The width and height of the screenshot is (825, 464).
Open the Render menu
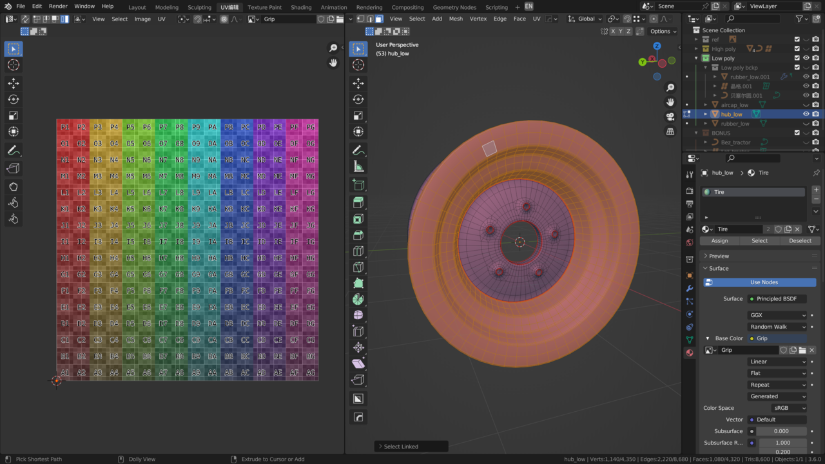point(58,6)
